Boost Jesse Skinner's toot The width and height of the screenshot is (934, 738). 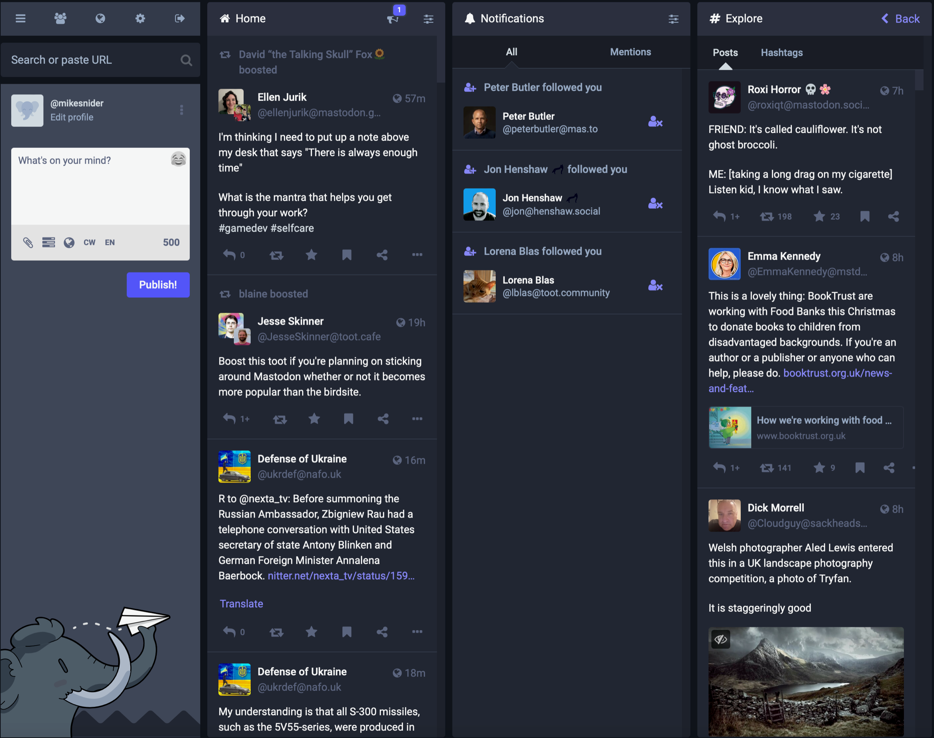click(280, 419)
